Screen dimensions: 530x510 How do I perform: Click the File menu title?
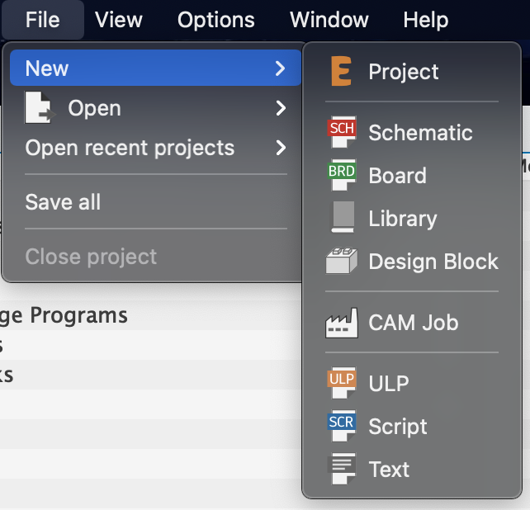tap(43, 20)
